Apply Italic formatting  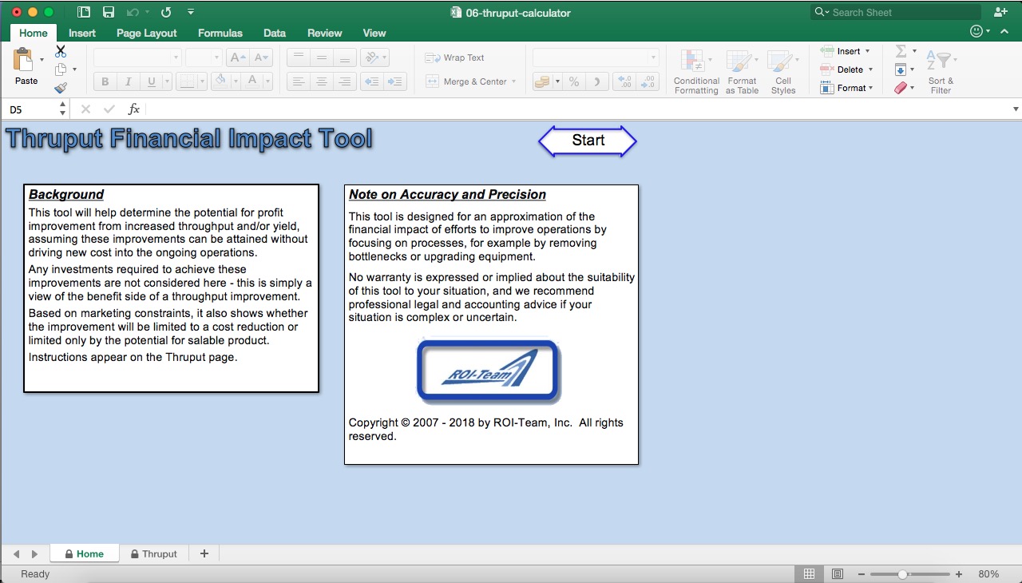[128, 81]
